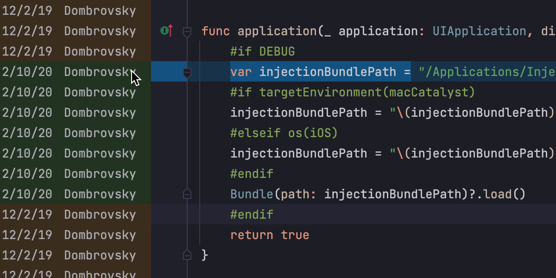556x278 pixels.
Task: Place cursor on the func keyword
Action: [x=216, y=31]
